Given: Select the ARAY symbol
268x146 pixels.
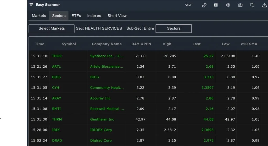Looking at the screenshot, I should point(57,98).
